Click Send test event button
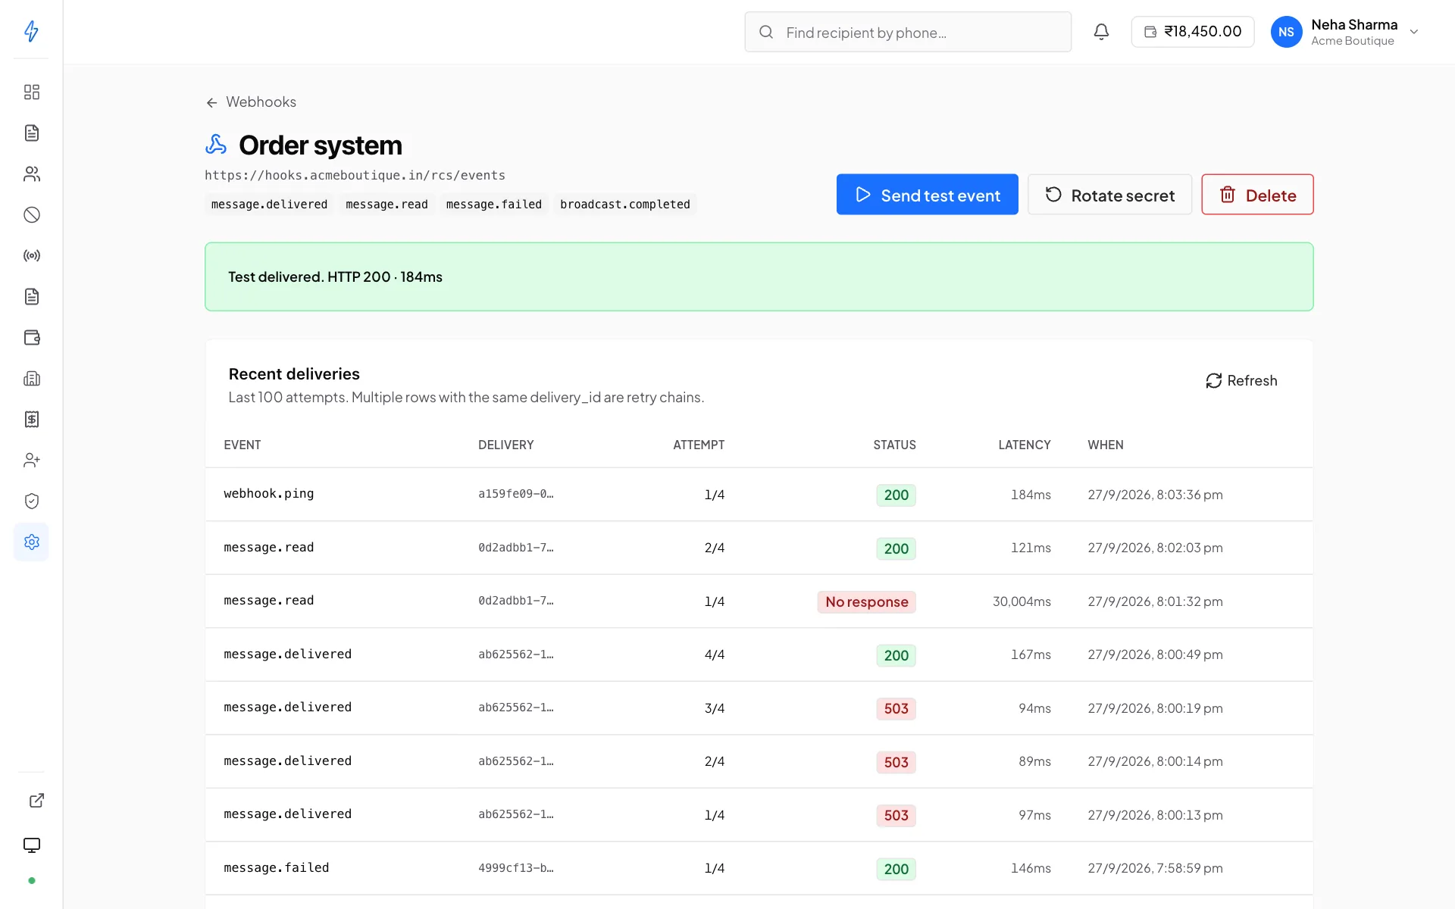The image size is (1455, 909). [x=927, y=195]
